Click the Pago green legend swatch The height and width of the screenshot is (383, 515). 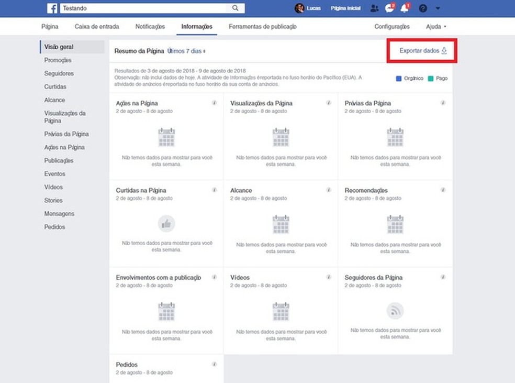(431, 79)
